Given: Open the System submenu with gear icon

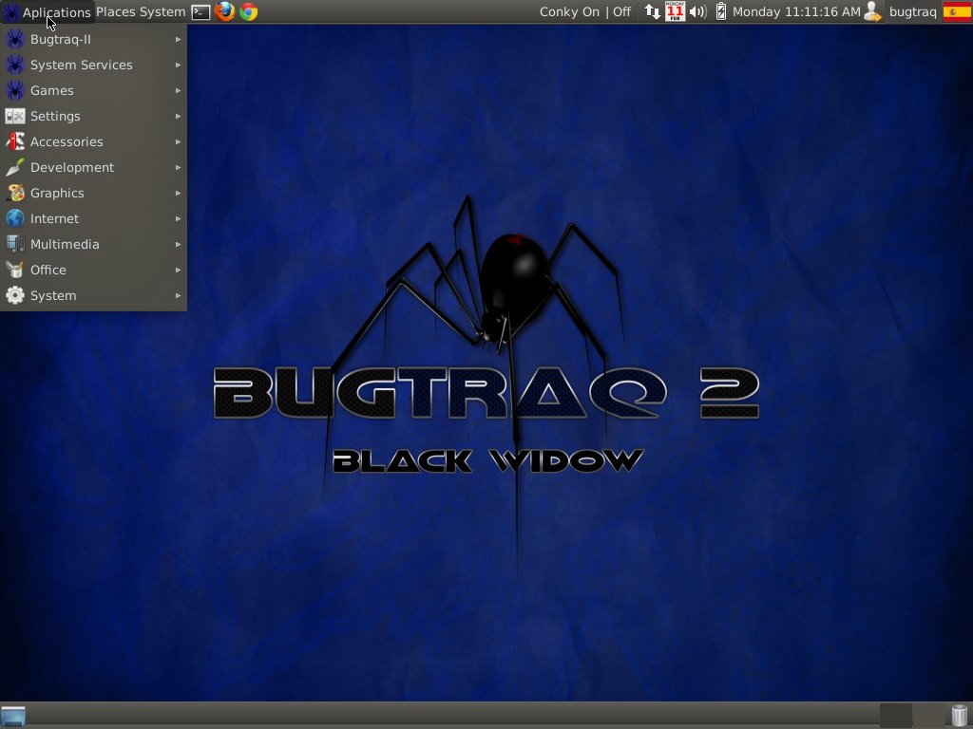Looking at the screenshot, I should click(94, 296).
